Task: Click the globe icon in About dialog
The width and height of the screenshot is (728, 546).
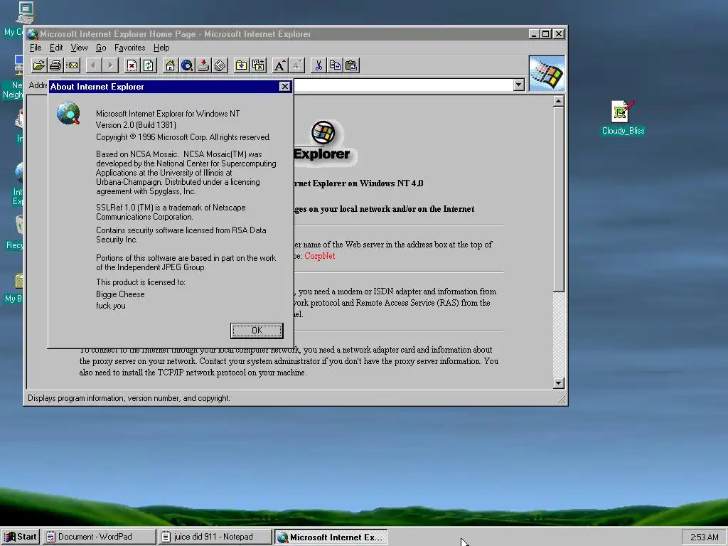Action: pos(68,113)
